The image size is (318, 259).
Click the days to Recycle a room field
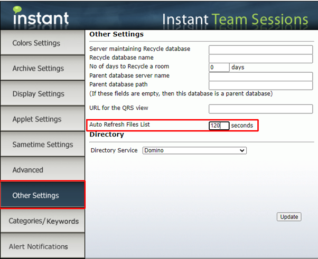[219, 67]
